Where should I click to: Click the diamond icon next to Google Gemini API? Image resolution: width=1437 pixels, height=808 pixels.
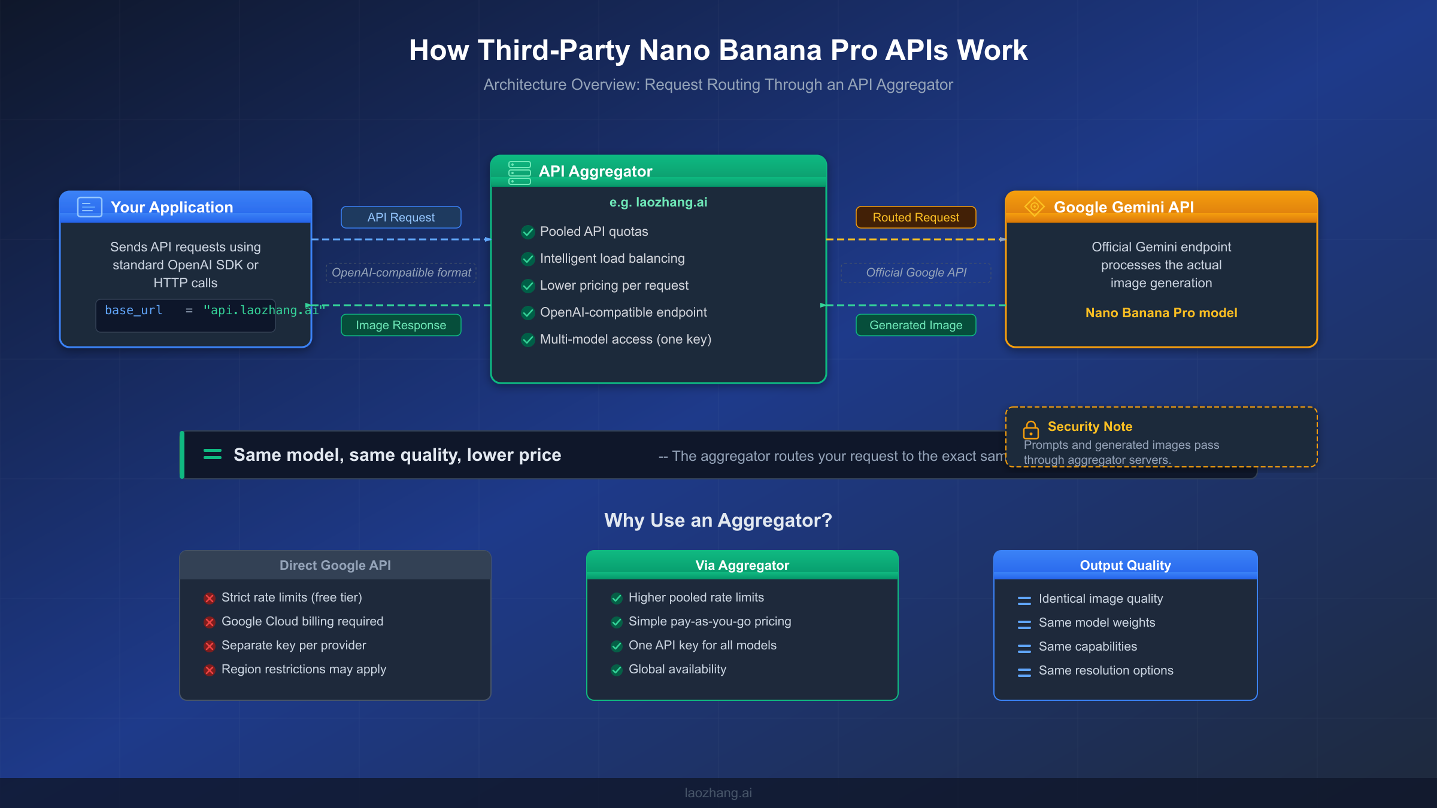click(x=1034, y=206)
